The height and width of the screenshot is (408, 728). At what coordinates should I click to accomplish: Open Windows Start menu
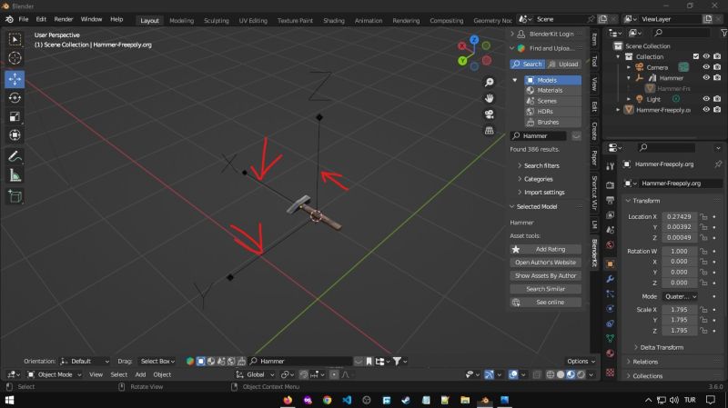pyautogui.click(x=9, y=400)
